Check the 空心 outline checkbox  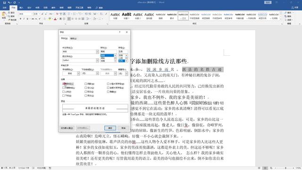pos(86,88)
